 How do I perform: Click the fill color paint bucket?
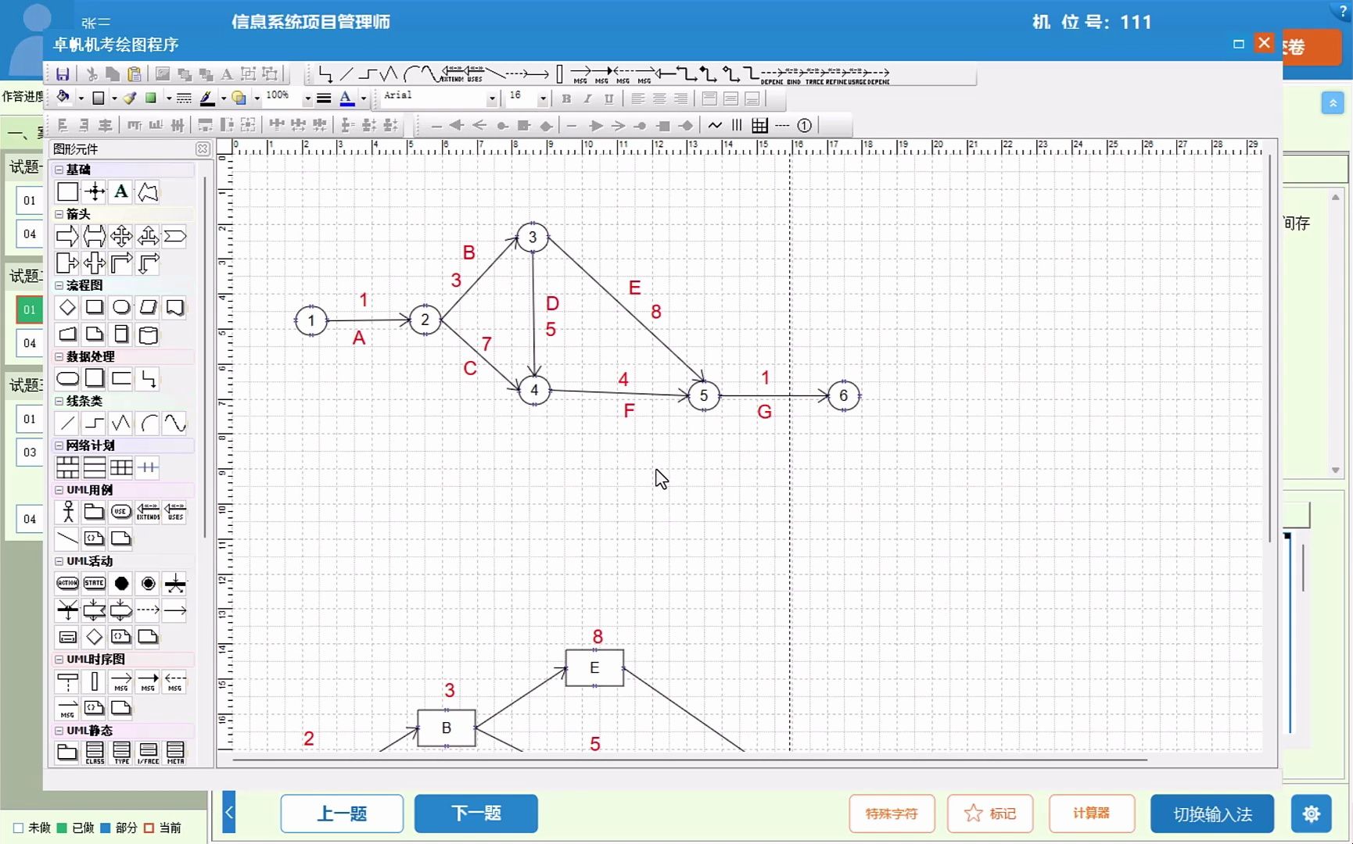pyautogui.click(x=63, y=98)
